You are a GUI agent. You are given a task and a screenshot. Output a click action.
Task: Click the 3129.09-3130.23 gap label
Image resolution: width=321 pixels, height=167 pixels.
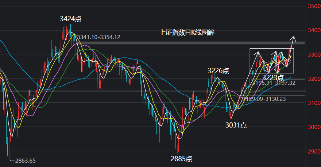coord(264,99)
